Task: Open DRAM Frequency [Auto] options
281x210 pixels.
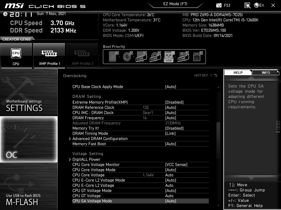Action: point(140,118)
